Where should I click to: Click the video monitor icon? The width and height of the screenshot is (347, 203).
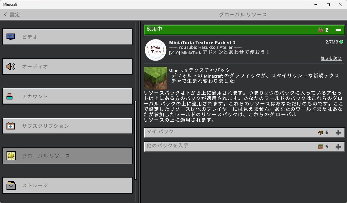click(x=11, y=37)
